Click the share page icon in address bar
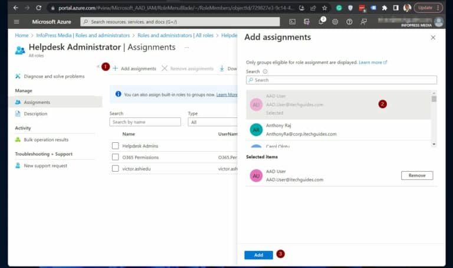This screenshot has width=453, height=268. click(x=313, y=8)
